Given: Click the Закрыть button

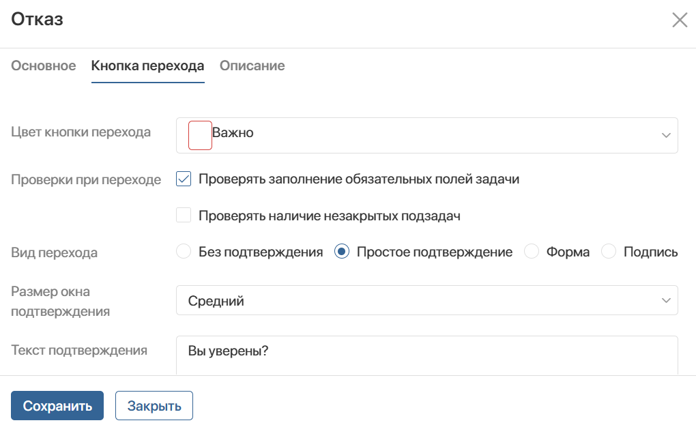Looking at the screenshot, I should [x=154, y=405].
